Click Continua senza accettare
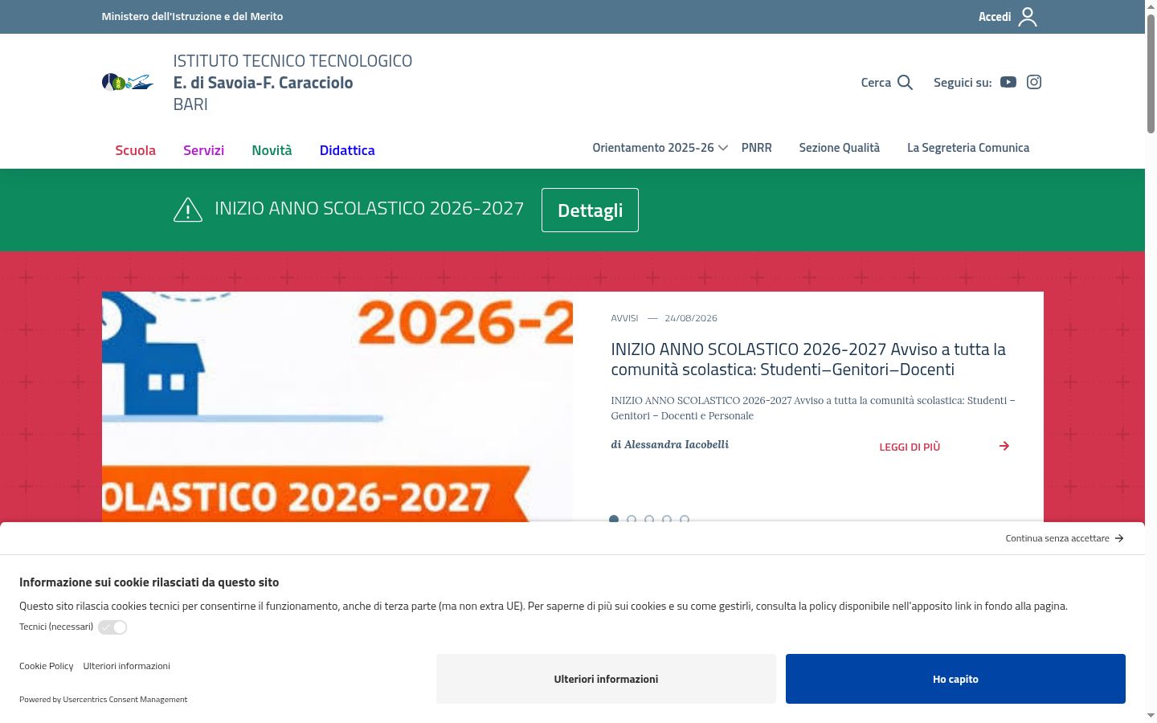Screen dimensions: 1157x723 click(1065, 538)
